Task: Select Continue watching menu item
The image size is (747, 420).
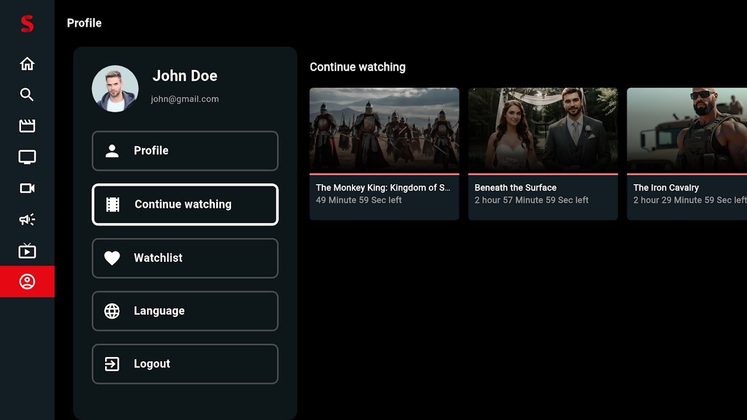Action: pyautogui.click(x=185, y=204)
